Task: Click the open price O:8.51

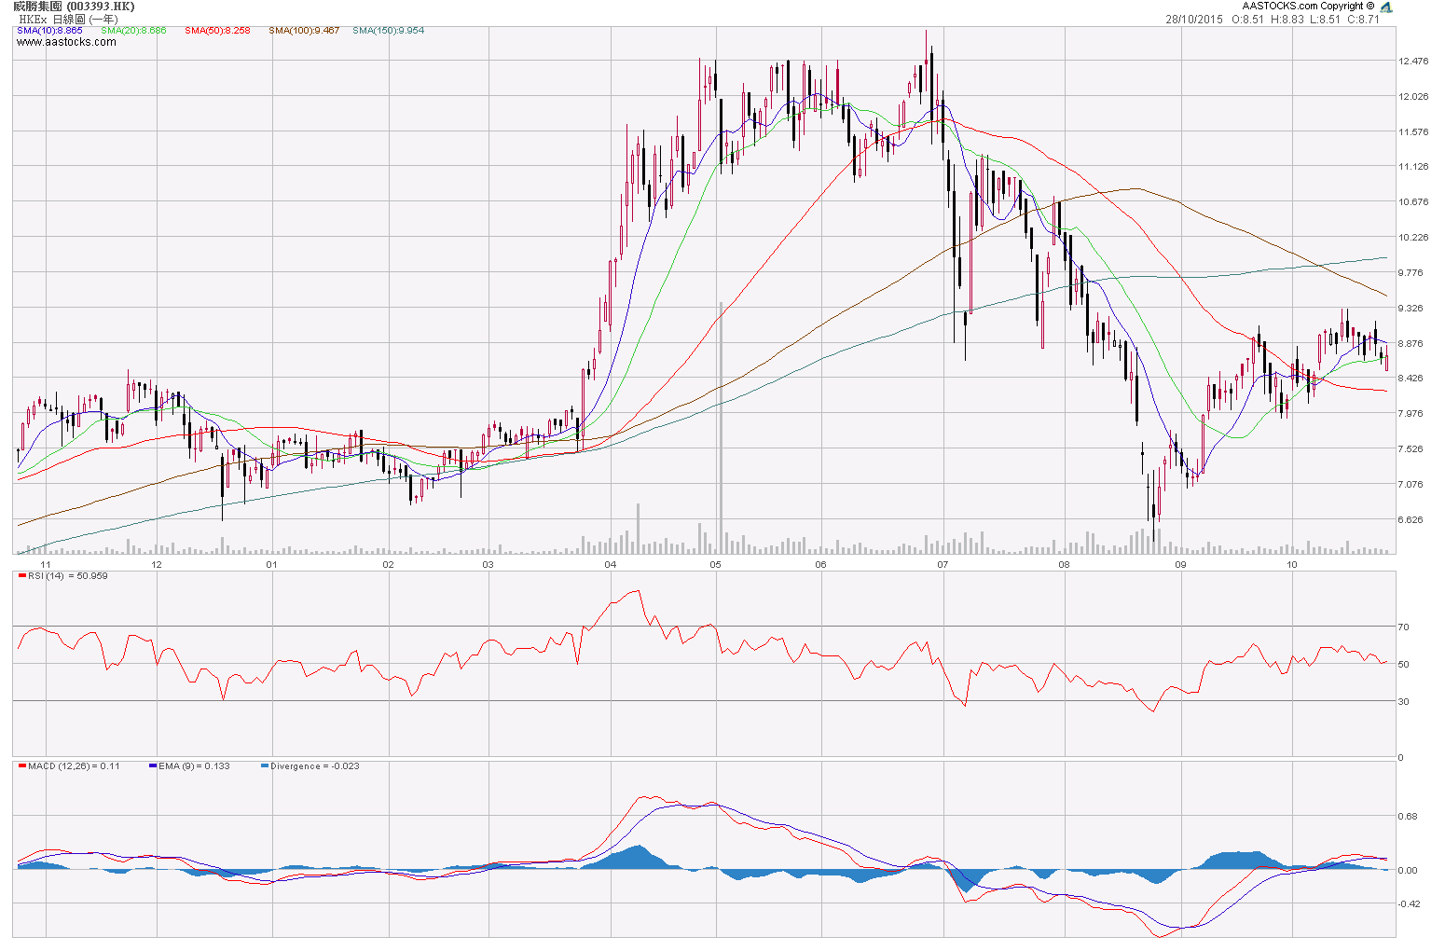Action: click(x=1247, y=20)
